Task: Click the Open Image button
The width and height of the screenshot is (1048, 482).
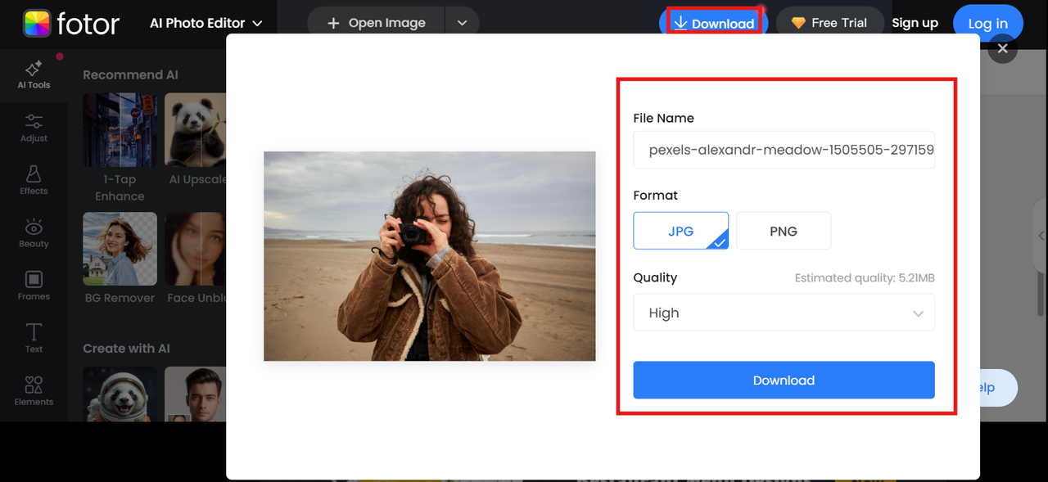Action: [377, 23]
